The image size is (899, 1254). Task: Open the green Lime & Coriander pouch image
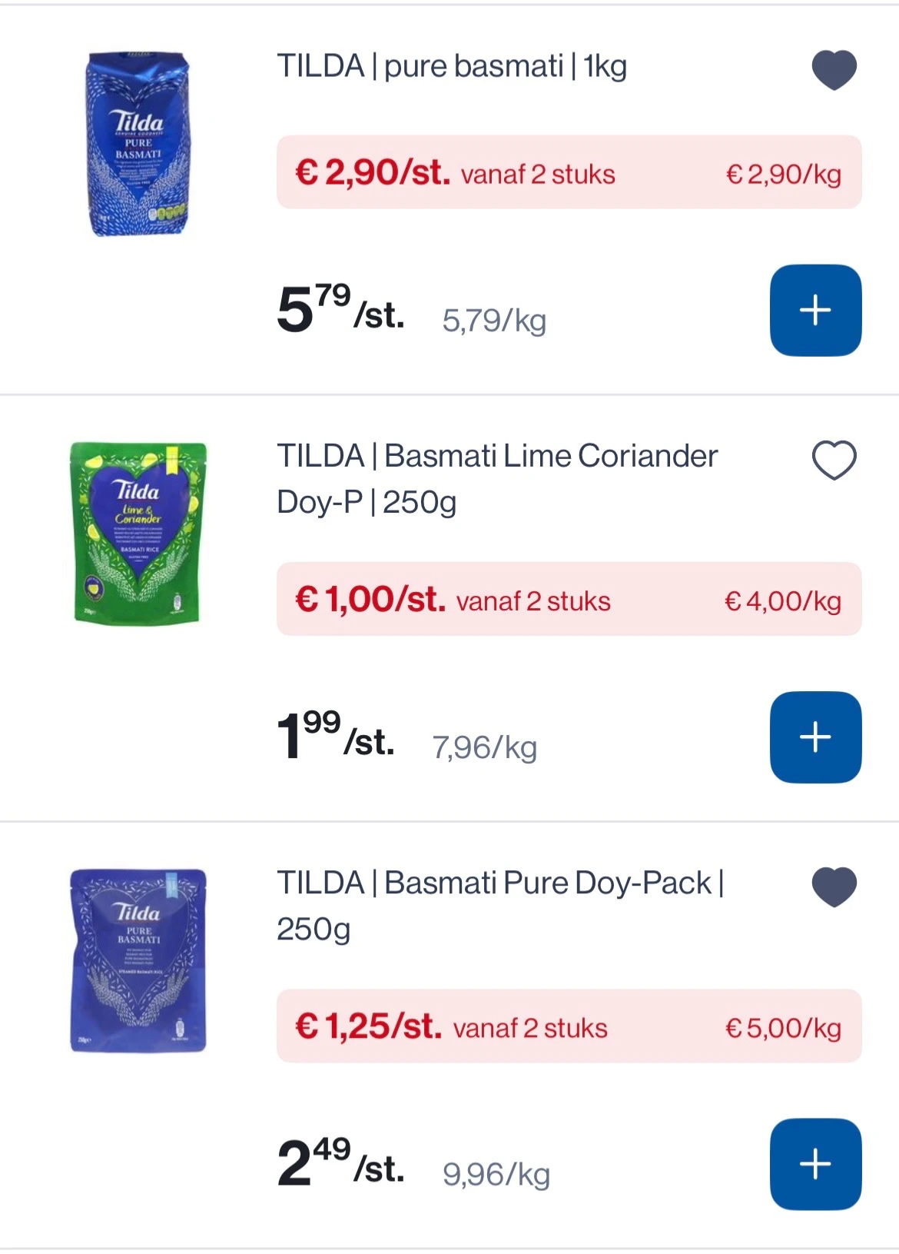tap(138, 533)
